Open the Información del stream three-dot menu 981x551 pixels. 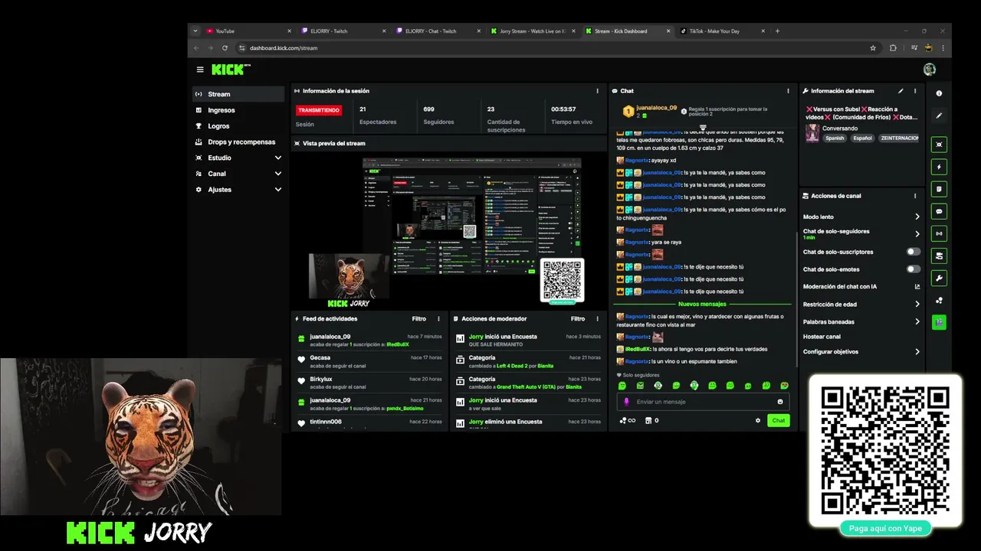[914, 91]
